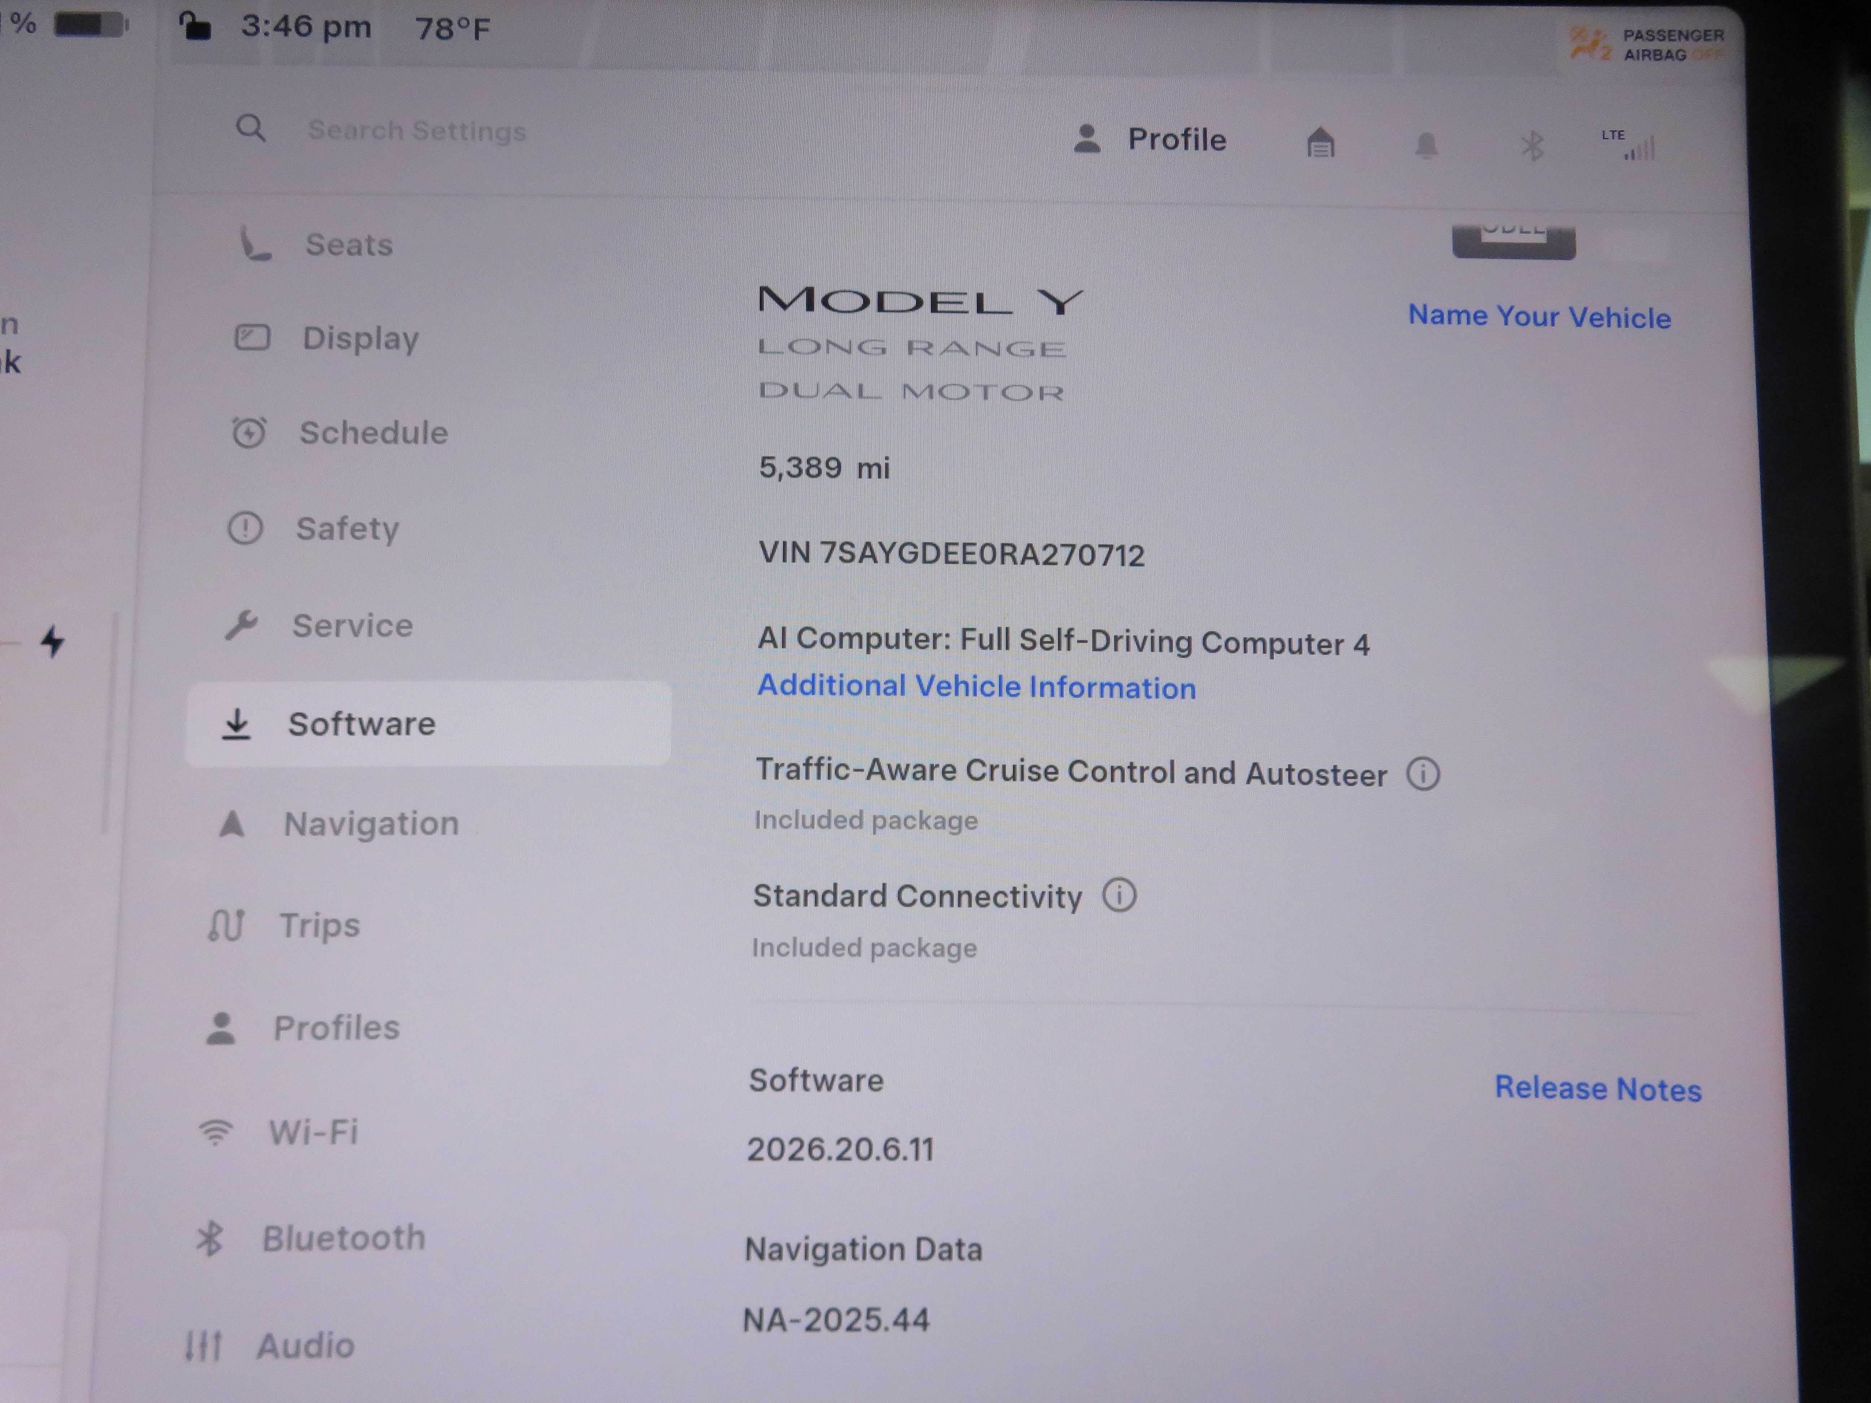Tap the LTE signal strength icon
The height and width of the screenshot is (1403, 1871).
pyautogui.click(x=1628, y=145)
